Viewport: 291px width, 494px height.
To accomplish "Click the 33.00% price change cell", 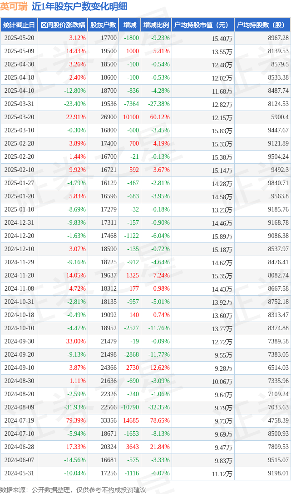I will click(76, 341).
